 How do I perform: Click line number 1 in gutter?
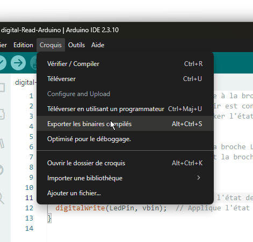[x=31, y=96]
